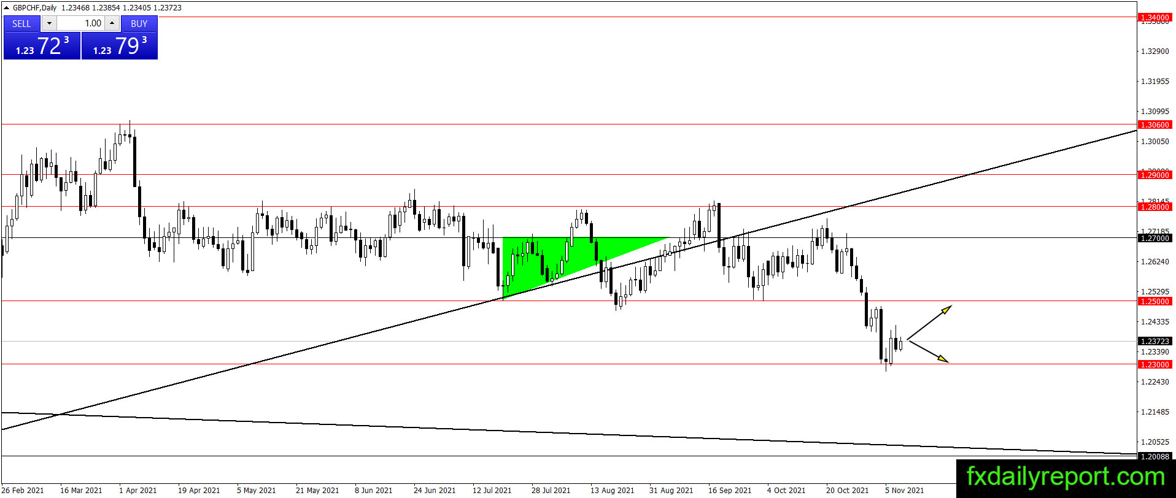Click the 1.22430 price scale value
The image size is (1176, 498).
point(1155,381)
